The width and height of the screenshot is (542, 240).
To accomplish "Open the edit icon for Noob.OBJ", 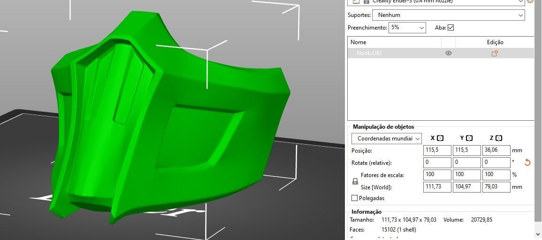I will click(495, 53).
